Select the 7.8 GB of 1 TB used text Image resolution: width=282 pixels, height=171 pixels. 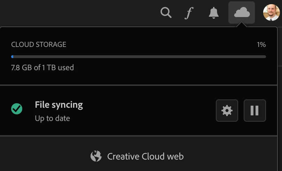[x=42, y=67]
